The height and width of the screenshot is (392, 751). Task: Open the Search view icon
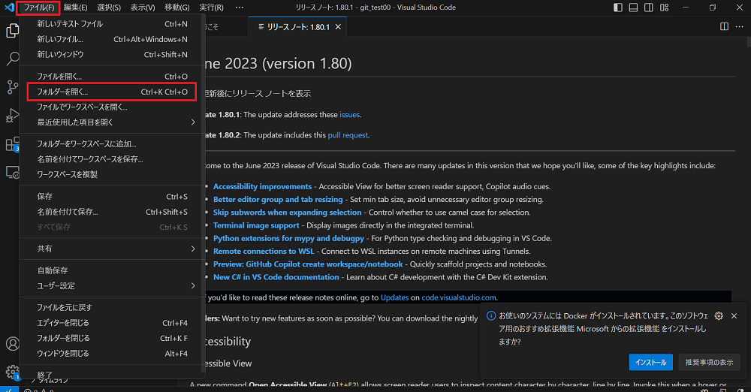click(x=12, y=59)
